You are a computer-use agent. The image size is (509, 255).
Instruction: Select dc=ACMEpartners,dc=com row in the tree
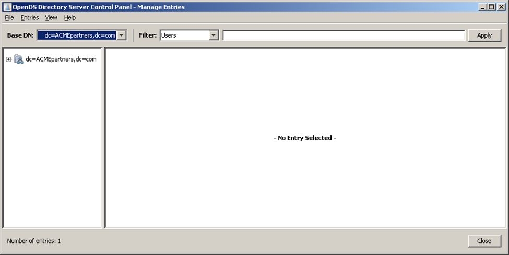(61, 59)
